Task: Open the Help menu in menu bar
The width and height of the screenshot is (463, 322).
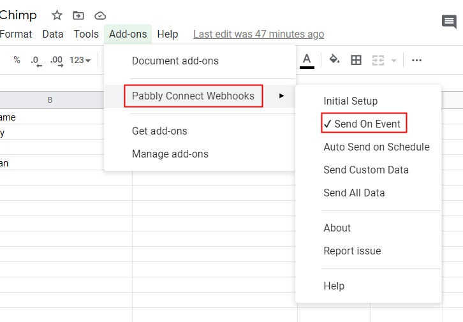Action: coord(168,34)
